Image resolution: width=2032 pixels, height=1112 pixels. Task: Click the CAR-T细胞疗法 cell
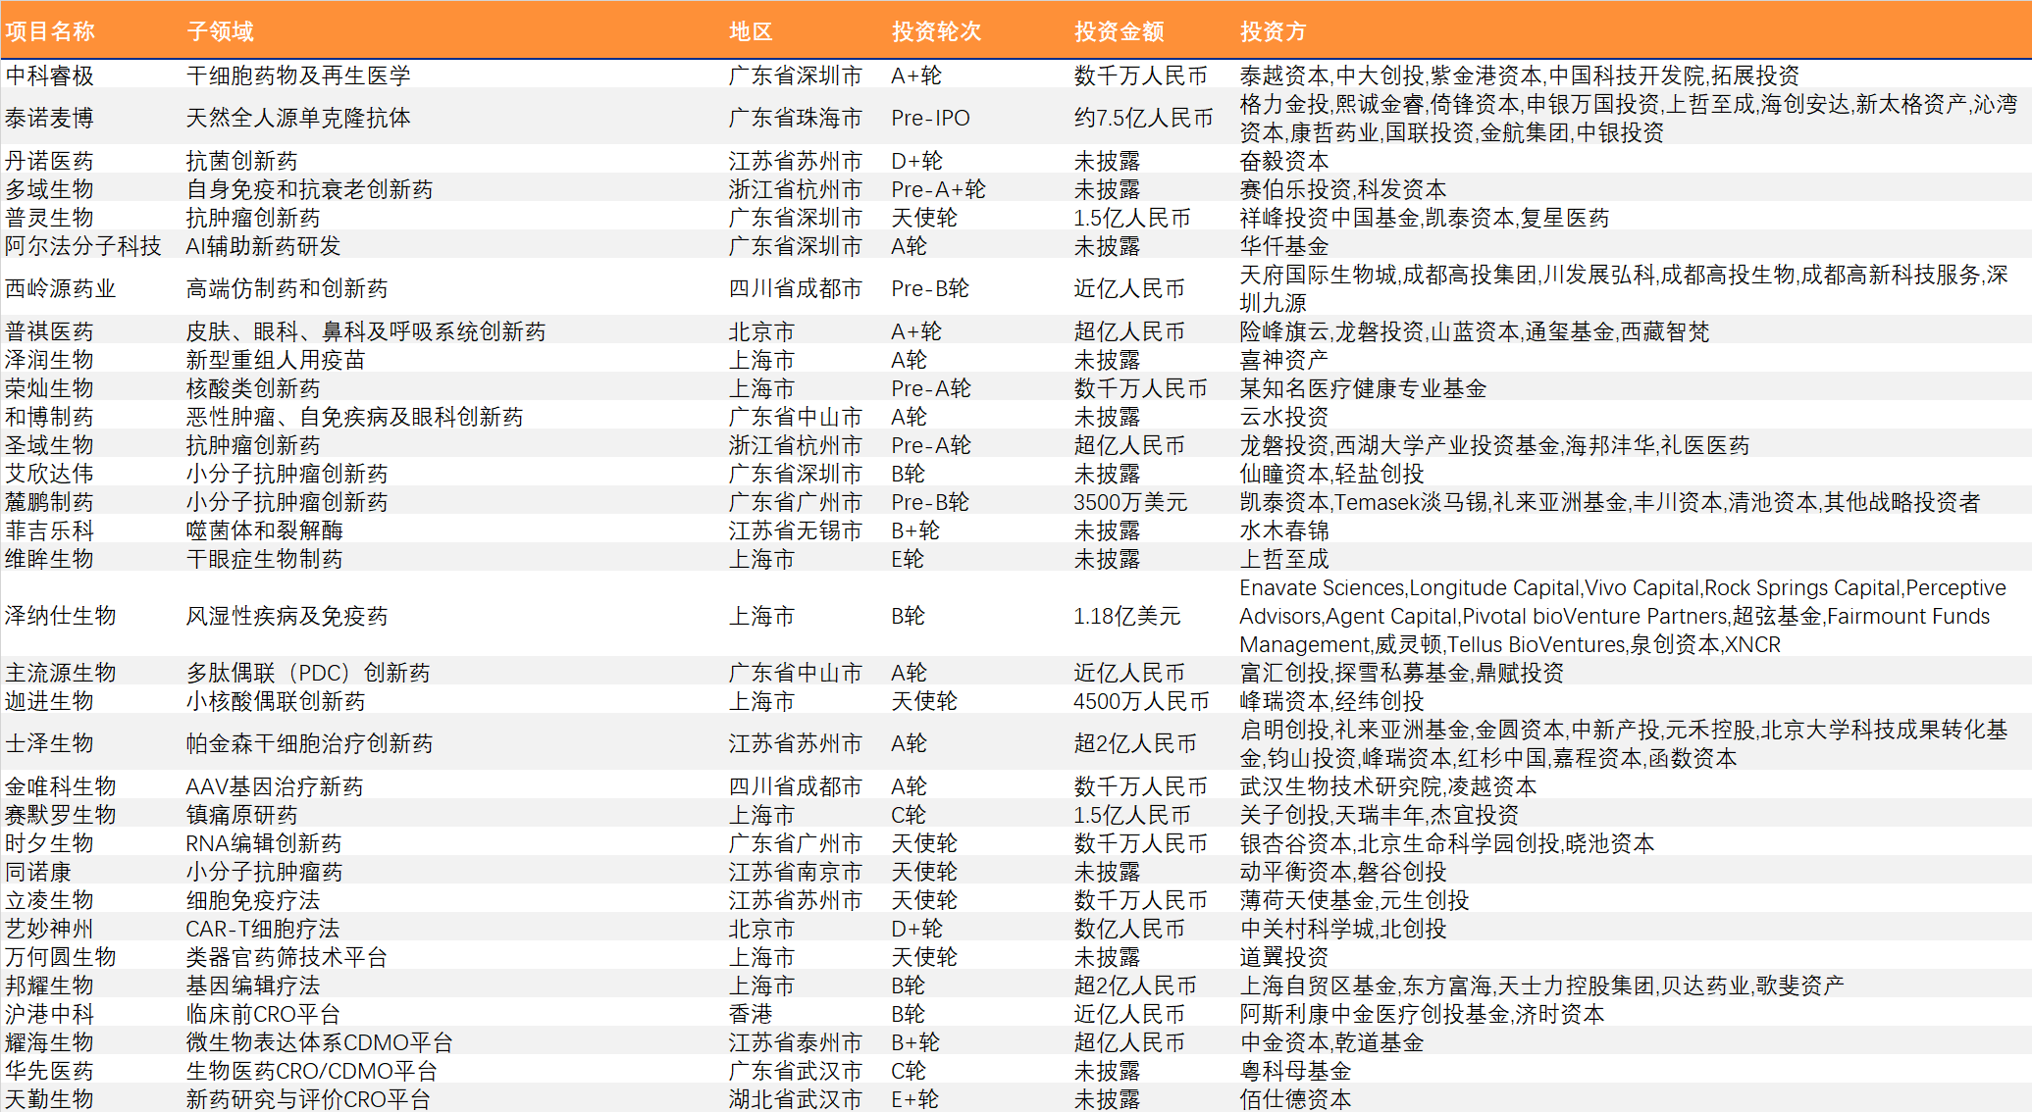coord(263,929)
